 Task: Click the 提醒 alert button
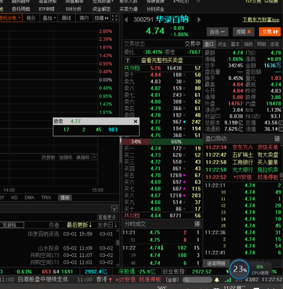click(244, 32)
